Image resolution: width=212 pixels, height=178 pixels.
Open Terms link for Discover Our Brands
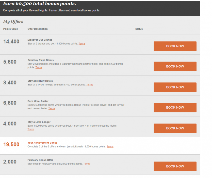click(x=82, y=44)
